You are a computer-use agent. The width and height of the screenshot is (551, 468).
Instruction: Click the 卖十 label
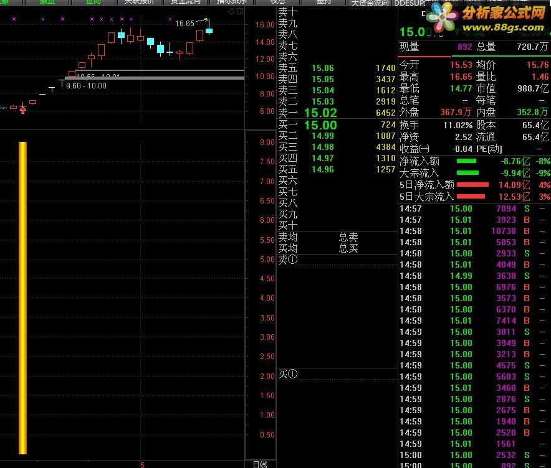click(x=288, y=12)
